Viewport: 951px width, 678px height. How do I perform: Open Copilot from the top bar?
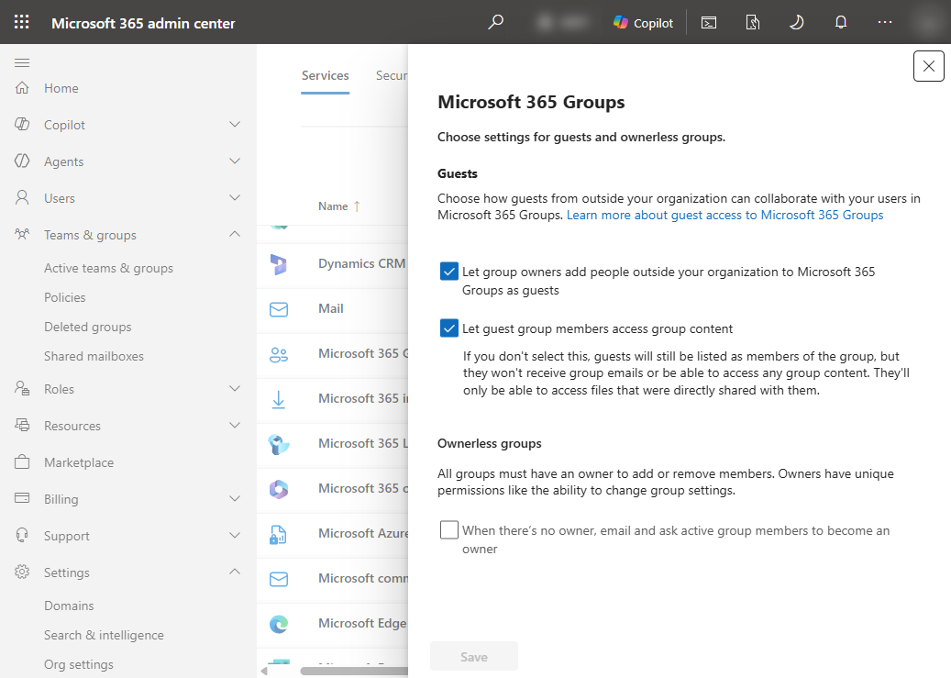643,22
